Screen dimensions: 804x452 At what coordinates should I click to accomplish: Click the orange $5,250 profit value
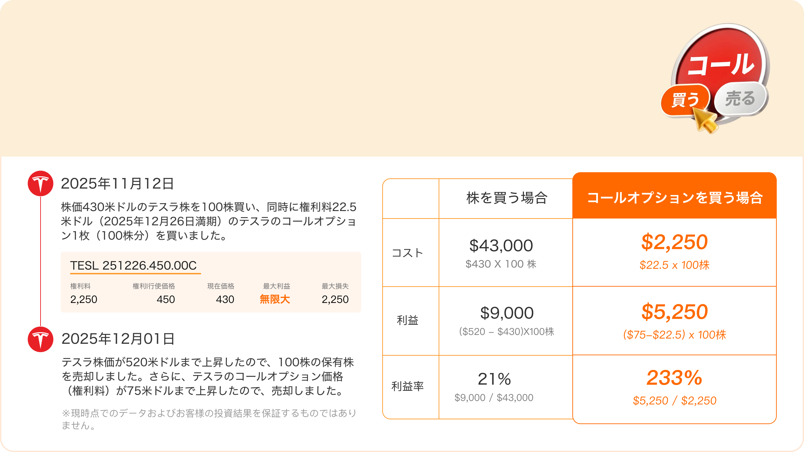pyautogui.click(x=675, y=312)
